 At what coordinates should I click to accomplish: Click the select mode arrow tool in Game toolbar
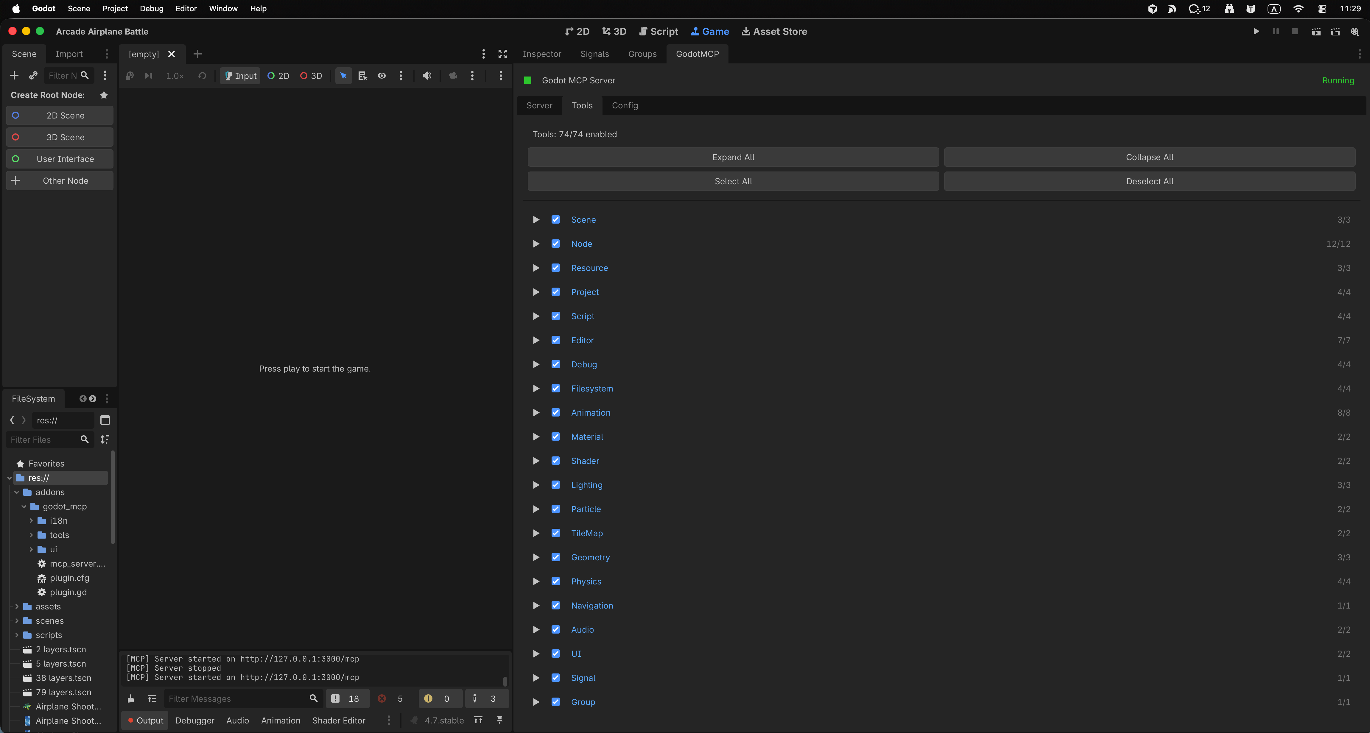(344, 76)
